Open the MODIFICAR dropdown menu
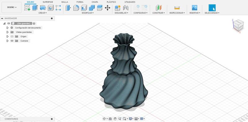Viewport: 248px width, 122px height. [88, 13]
